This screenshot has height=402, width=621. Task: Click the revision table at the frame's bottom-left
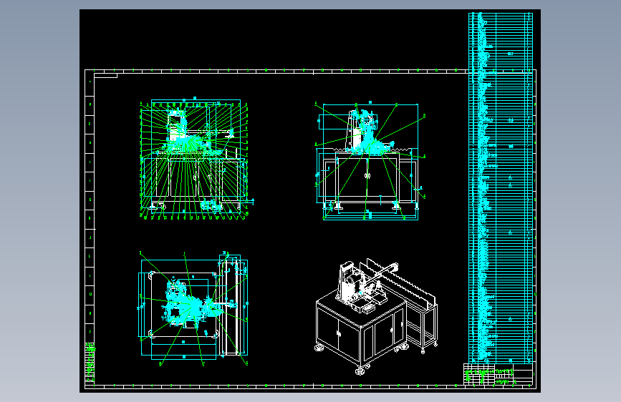pos(90,363)
